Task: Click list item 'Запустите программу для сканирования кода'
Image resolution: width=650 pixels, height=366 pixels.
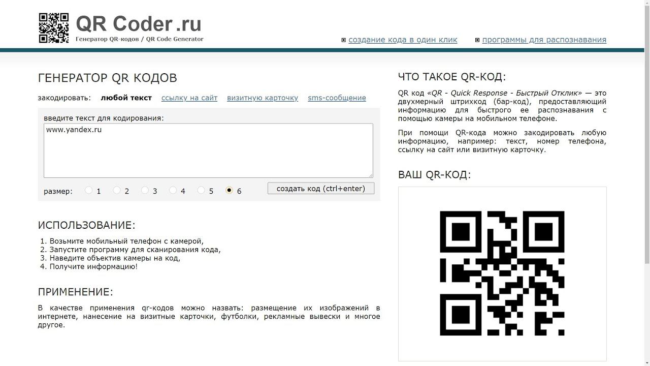Action: (x=135, y=250)
